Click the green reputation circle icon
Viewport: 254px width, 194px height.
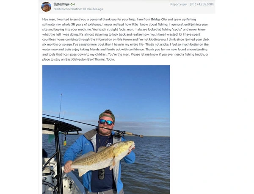coord(71,4)
